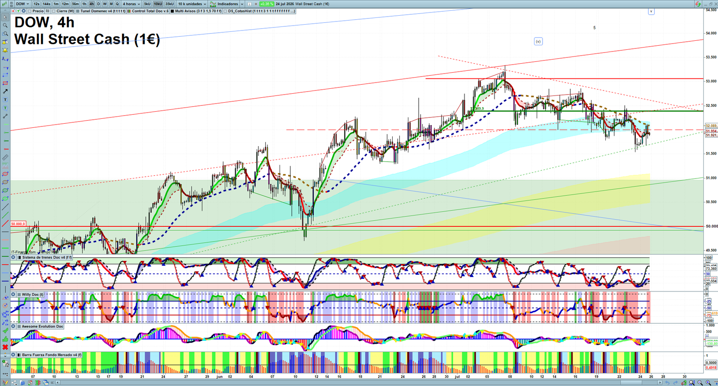Select the segment line drawing tool
Image resolution: width=718 pixels, height=386 pixels.
point(5,116)
